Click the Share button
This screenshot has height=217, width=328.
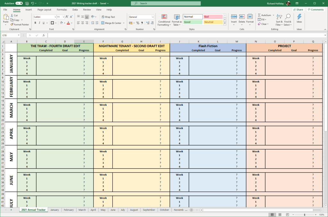click(x=298, y=10)
